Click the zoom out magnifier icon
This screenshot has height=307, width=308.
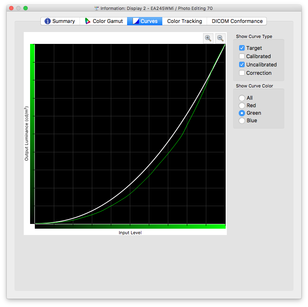point(220,38)
